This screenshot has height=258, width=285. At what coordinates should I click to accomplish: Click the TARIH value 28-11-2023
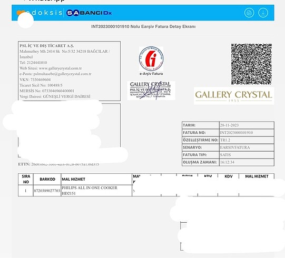tap(229, 125)
